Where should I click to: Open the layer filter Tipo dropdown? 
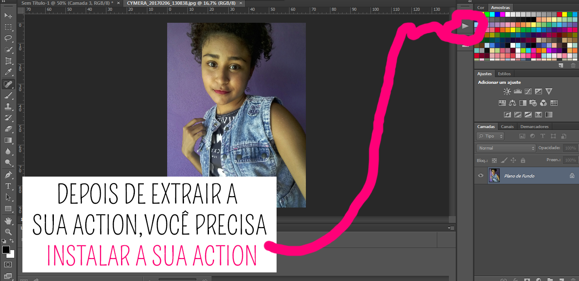pos(490,136)
